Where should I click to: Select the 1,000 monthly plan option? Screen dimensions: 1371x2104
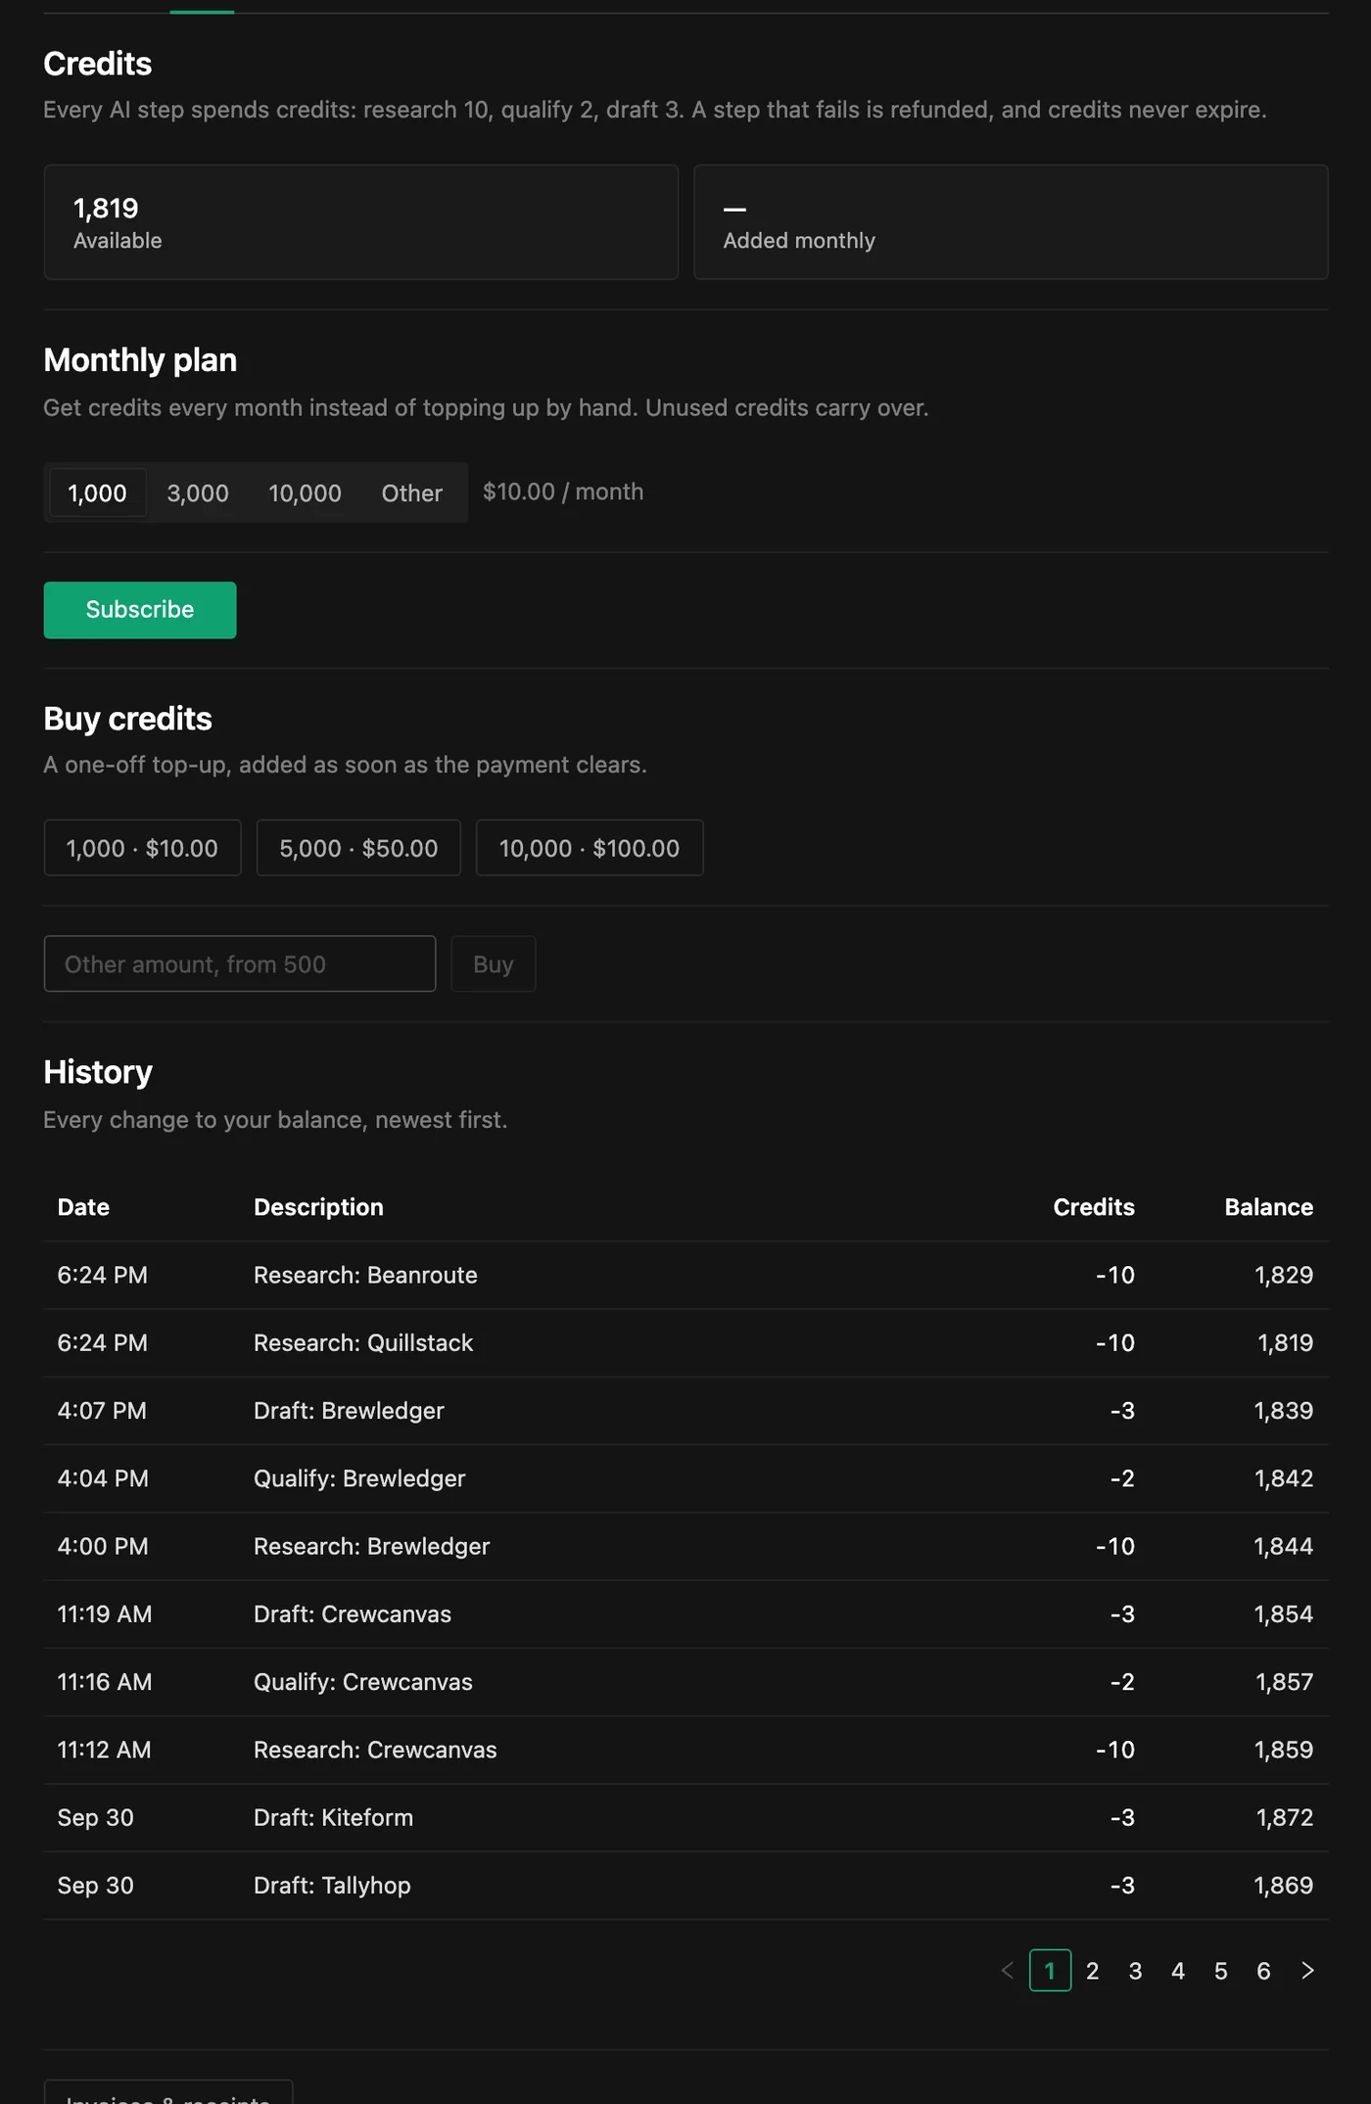97,492
